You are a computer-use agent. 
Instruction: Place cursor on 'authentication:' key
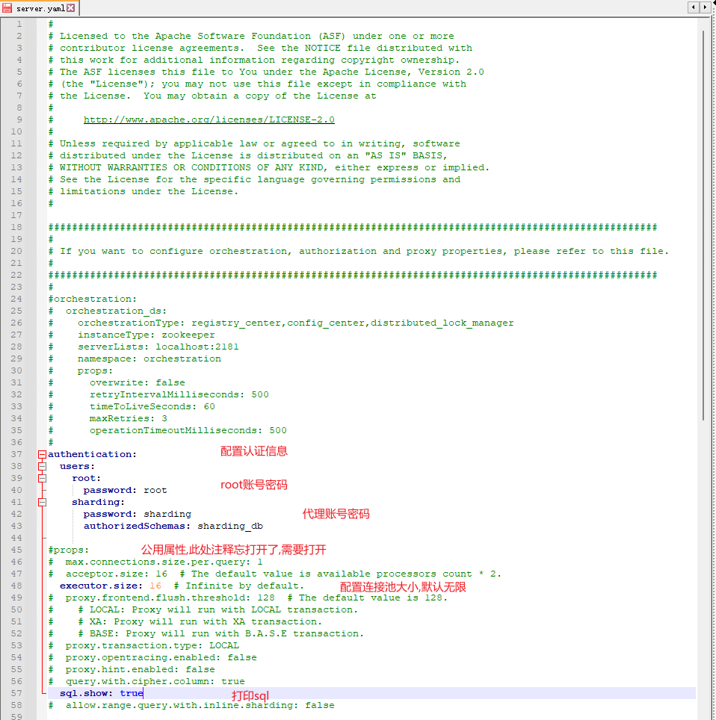(x=93, y=454)
